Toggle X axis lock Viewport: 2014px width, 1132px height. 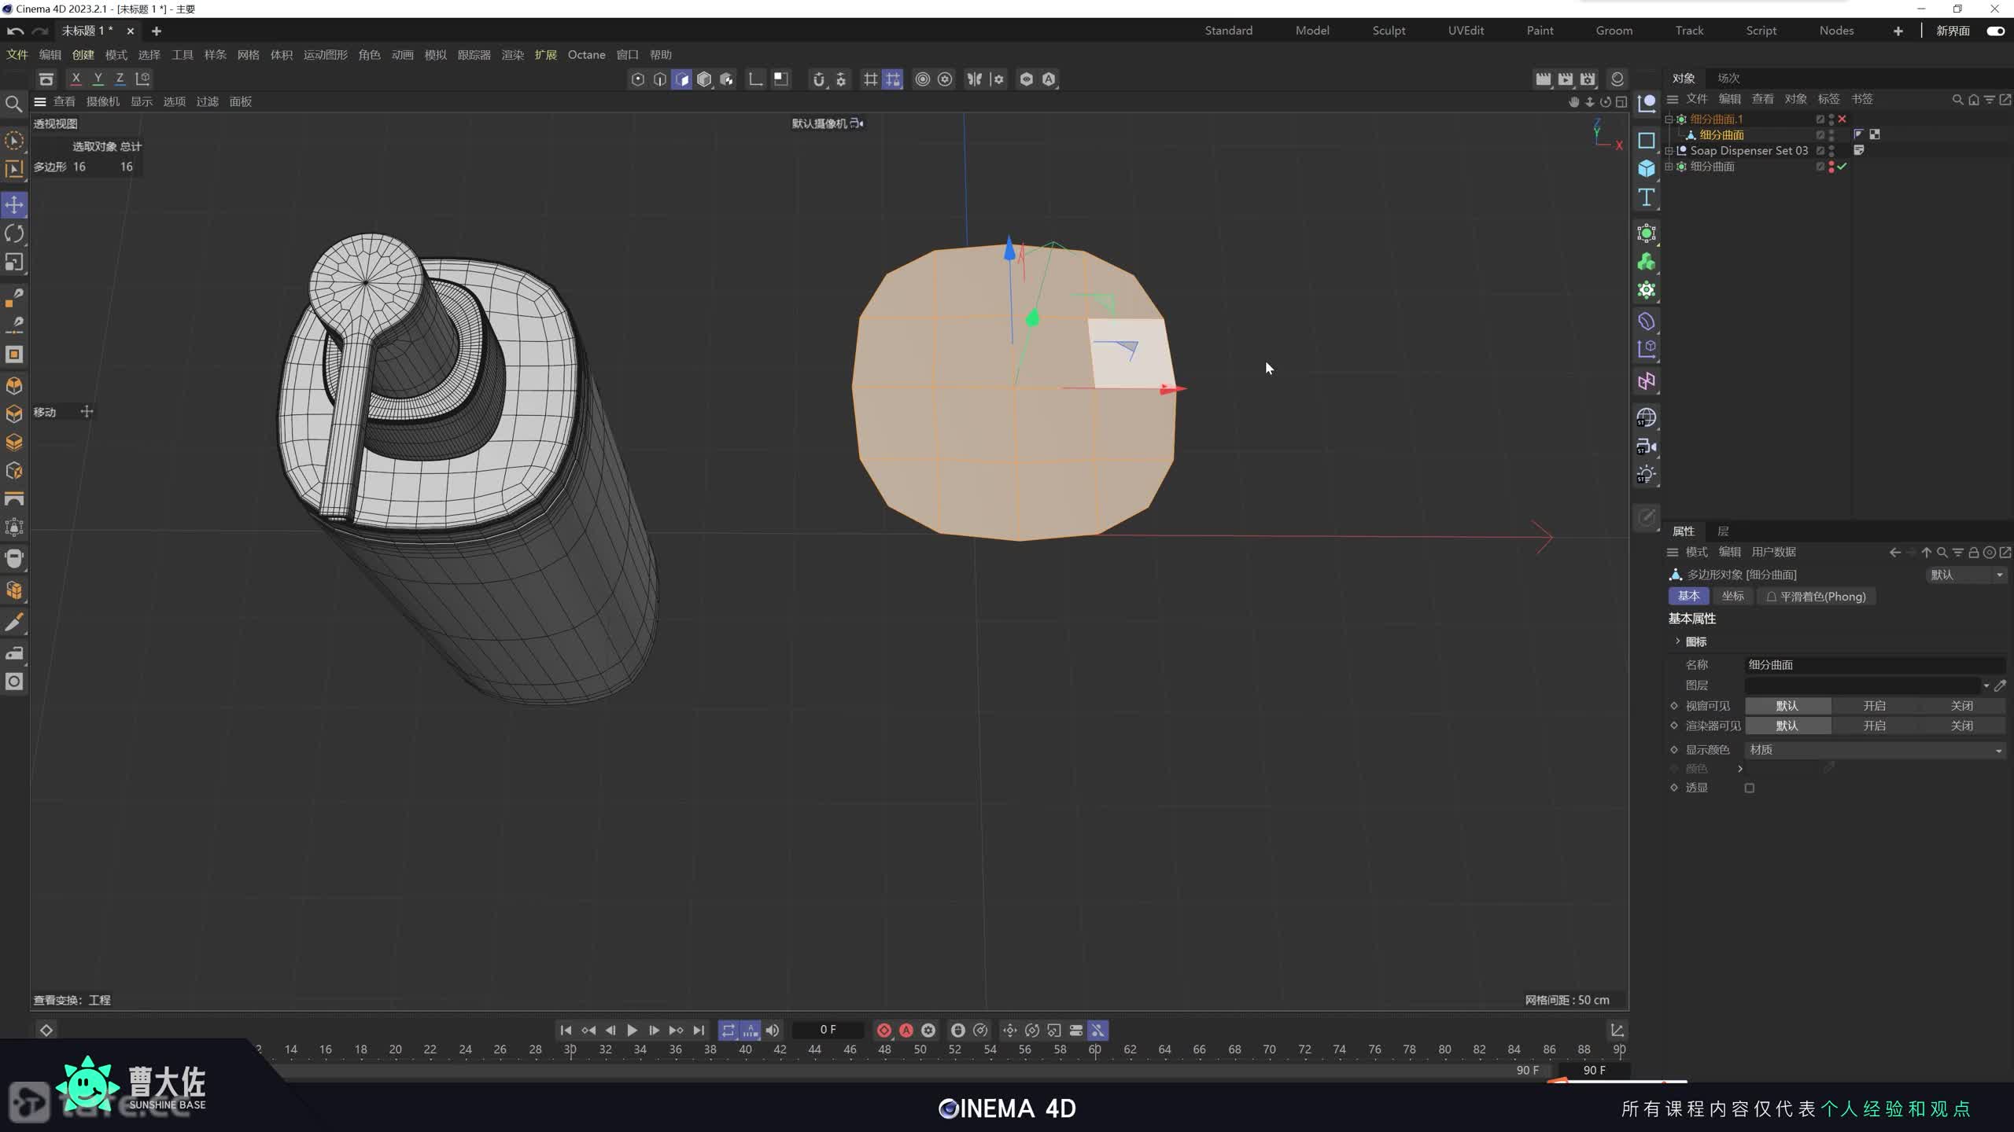[x=76, y=79]
